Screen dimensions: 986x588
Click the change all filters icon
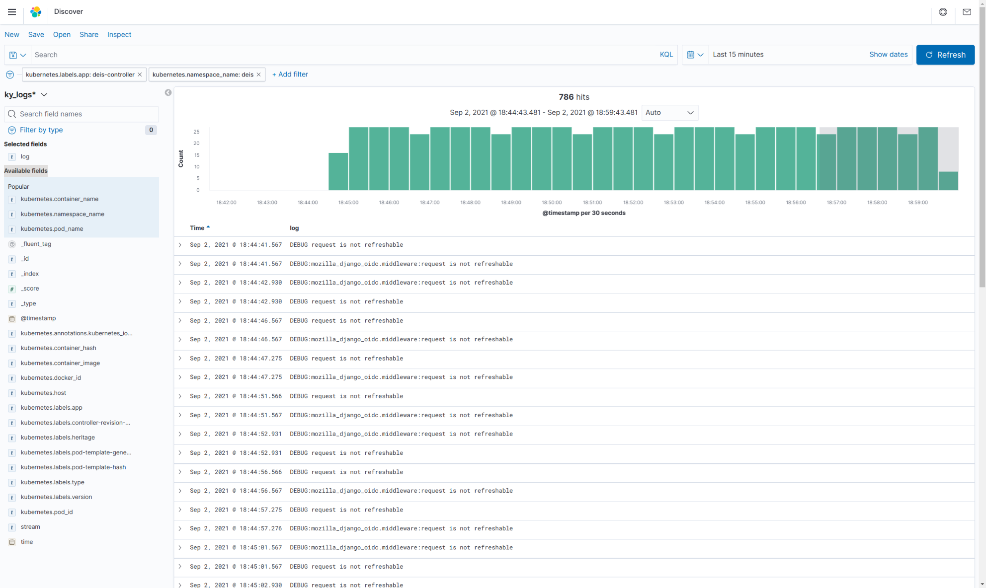10,74
